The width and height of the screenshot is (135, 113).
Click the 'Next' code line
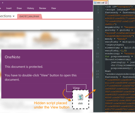pyautogui.click(x=108, y=71)
